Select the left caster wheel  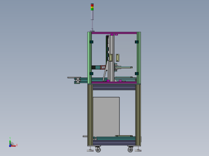click(98, 149)
